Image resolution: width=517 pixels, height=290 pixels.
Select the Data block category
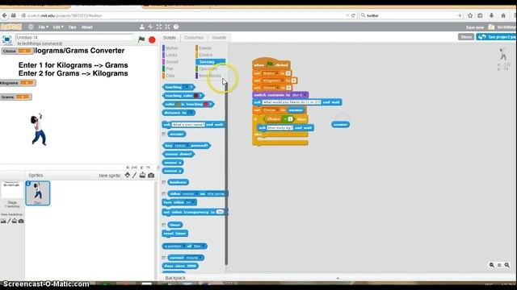[x=170, y=76]
